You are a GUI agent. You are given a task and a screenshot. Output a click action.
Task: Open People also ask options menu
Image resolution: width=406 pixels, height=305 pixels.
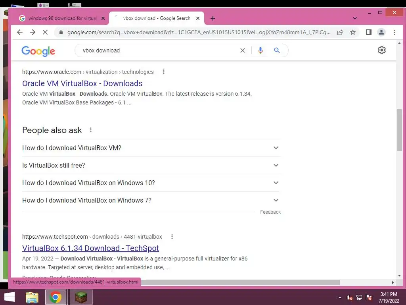click(91, 130)
